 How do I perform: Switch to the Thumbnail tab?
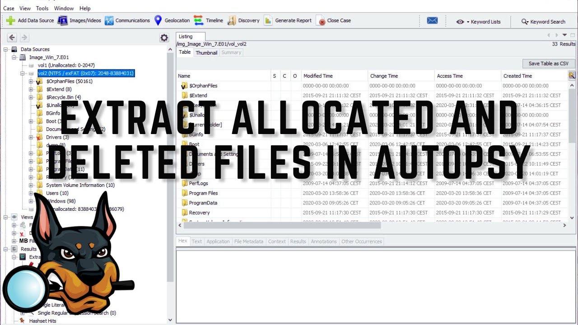coord(206,53)
